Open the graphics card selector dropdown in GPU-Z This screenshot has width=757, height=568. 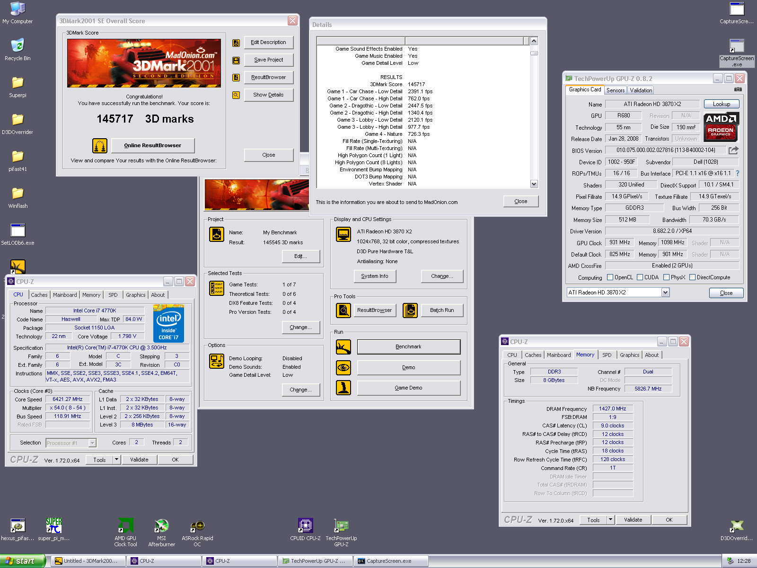665,293
